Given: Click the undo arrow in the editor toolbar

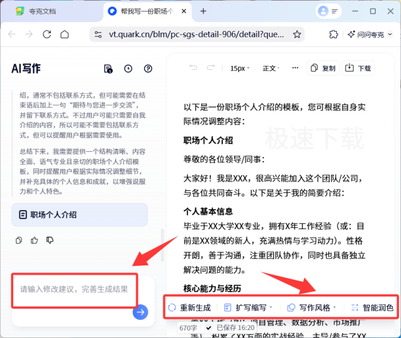Looking at the screenshot, I should pyautogui.click(x=193, y=68).
